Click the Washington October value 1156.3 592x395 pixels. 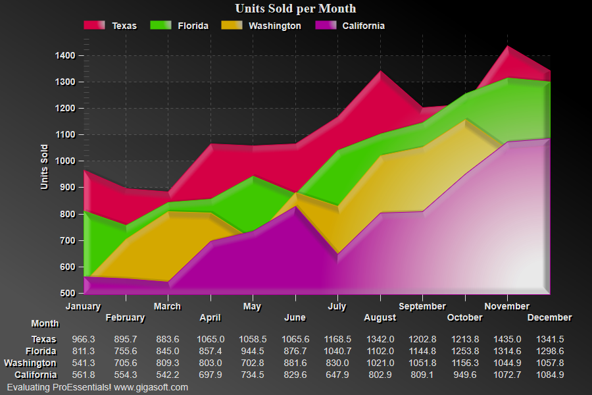click(465, 363)
